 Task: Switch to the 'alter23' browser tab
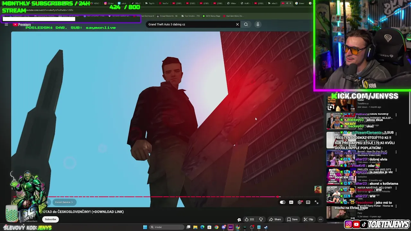click(273, 3)
